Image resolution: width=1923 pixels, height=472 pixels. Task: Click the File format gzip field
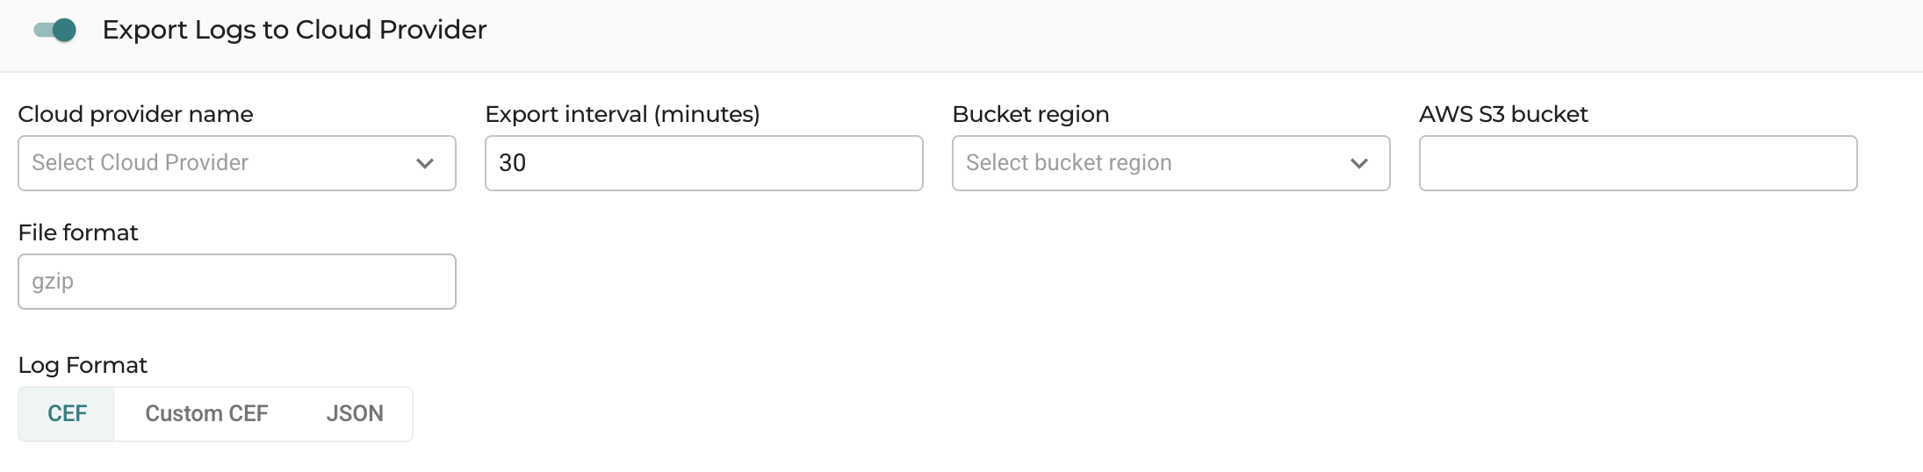[x=237, y=282]
